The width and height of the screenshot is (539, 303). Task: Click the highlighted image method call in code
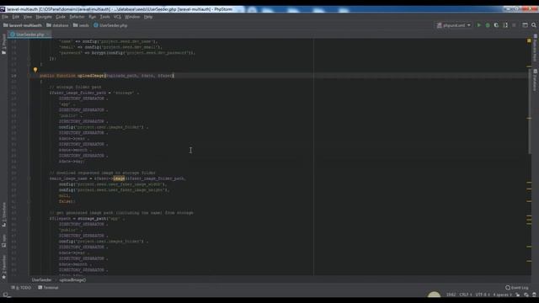(119, 178)
